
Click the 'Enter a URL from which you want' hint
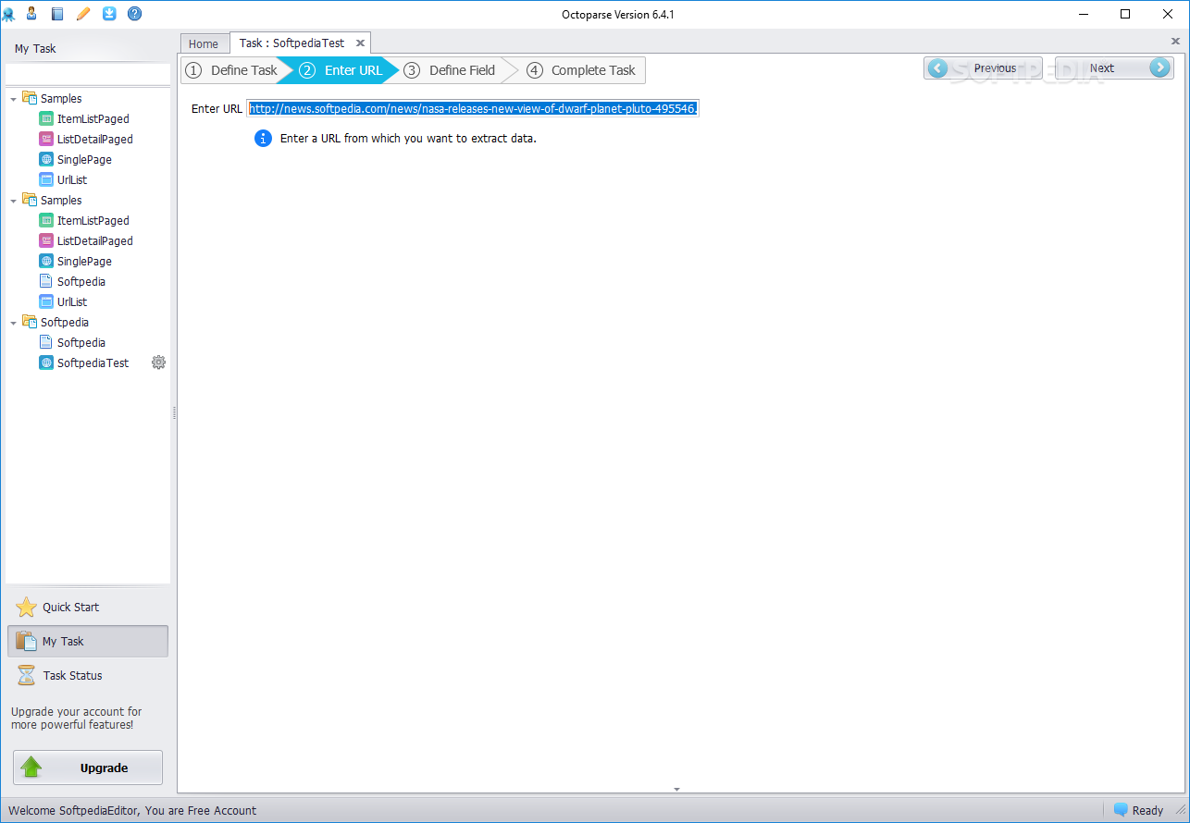pyautogui.click(x=408, y=139)
